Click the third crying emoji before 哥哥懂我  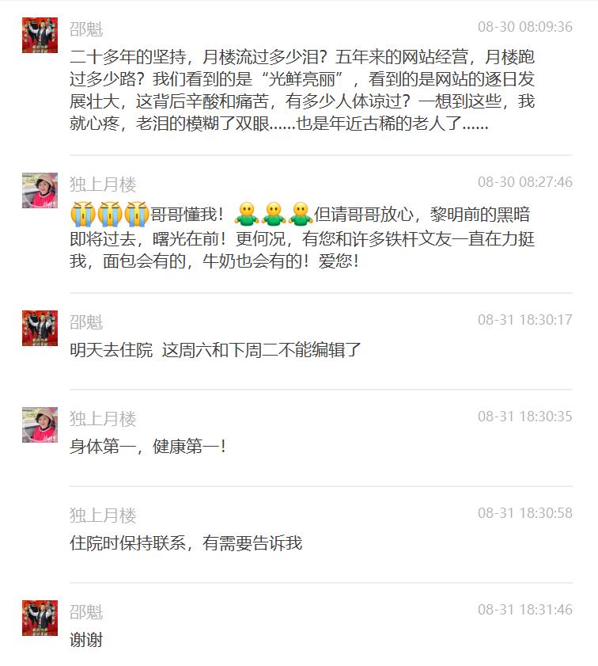(x=136, y=214)
